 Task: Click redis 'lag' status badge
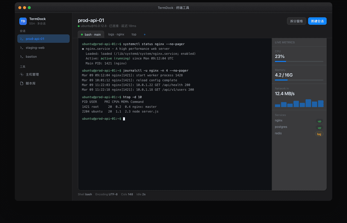(x=319, y=134)
